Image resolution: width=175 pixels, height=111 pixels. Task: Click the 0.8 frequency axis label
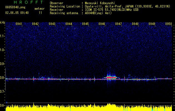click(3, 78)
